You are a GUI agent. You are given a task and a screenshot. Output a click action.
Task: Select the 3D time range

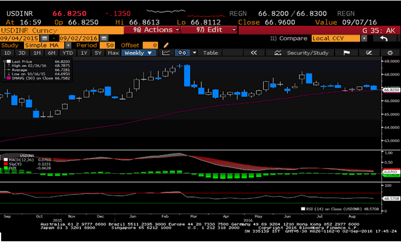tap(22, 53)
